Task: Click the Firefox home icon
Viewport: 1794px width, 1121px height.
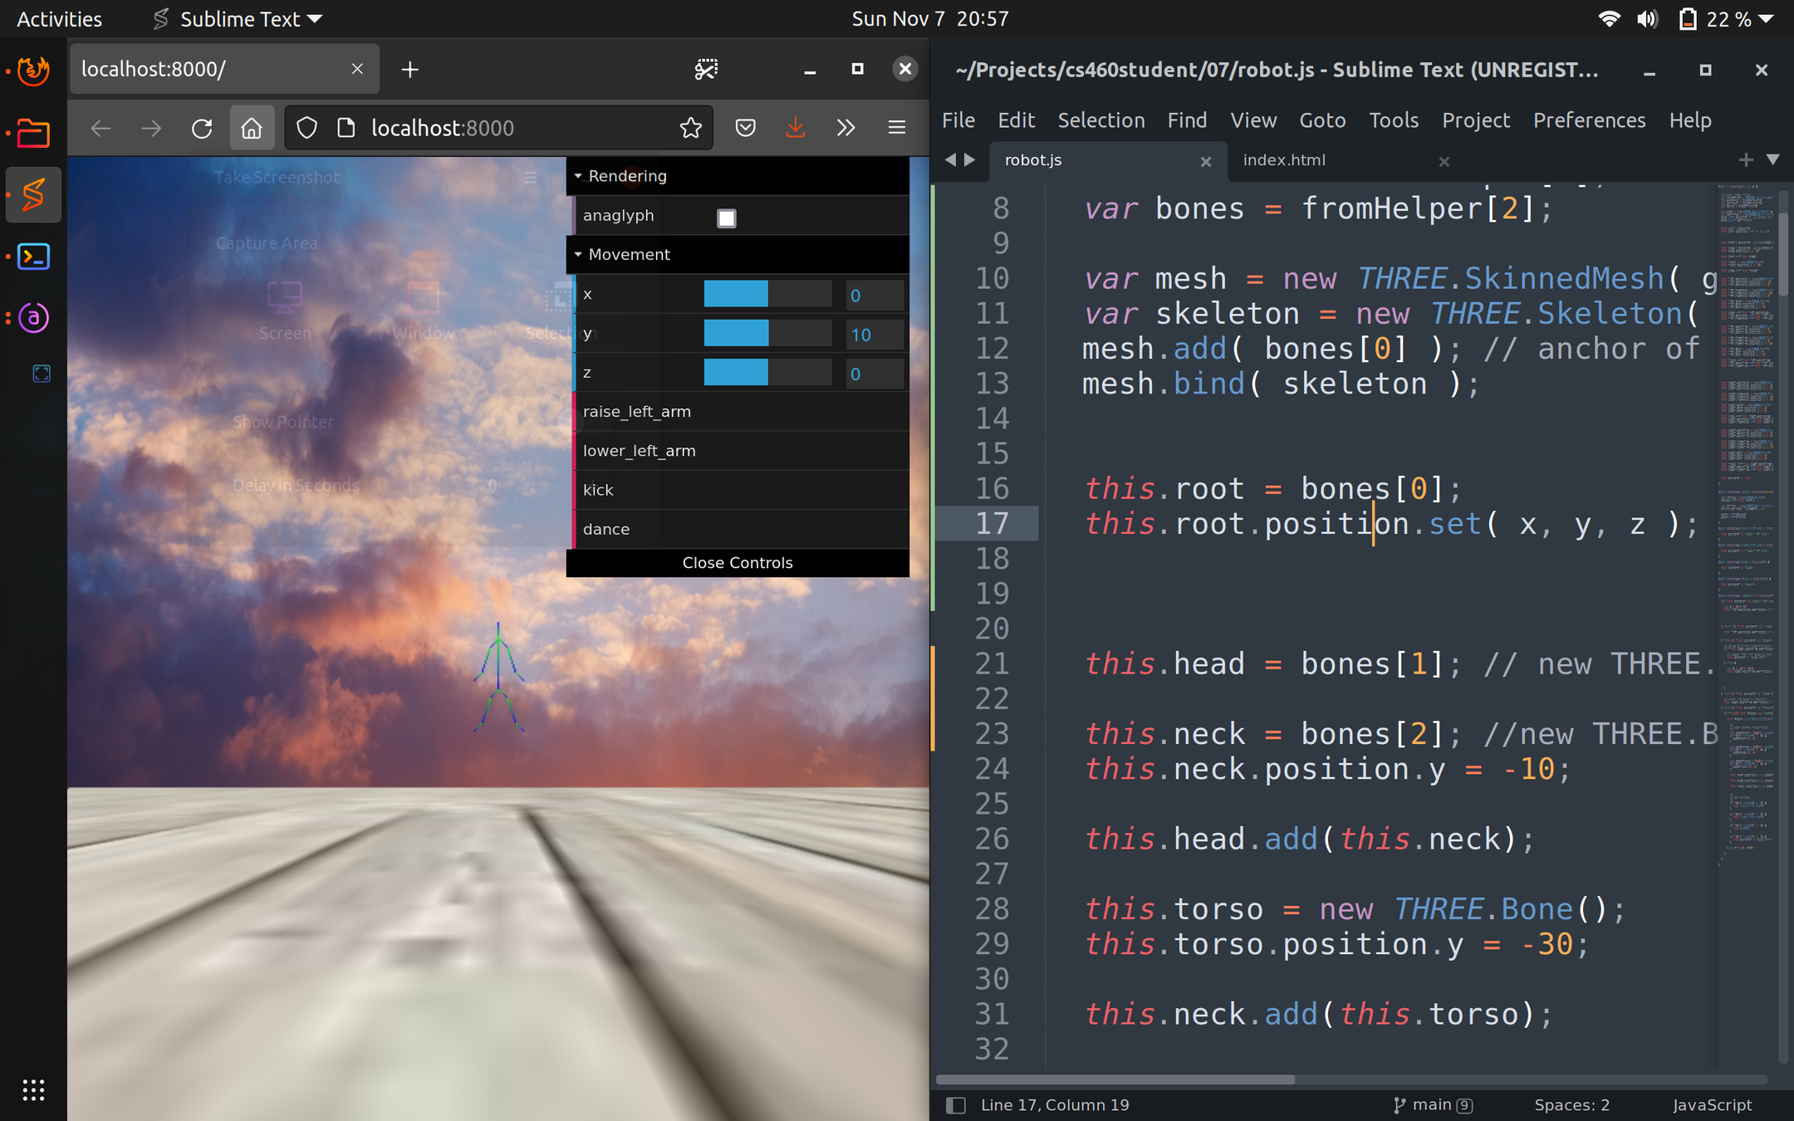Action: point(252,128)
